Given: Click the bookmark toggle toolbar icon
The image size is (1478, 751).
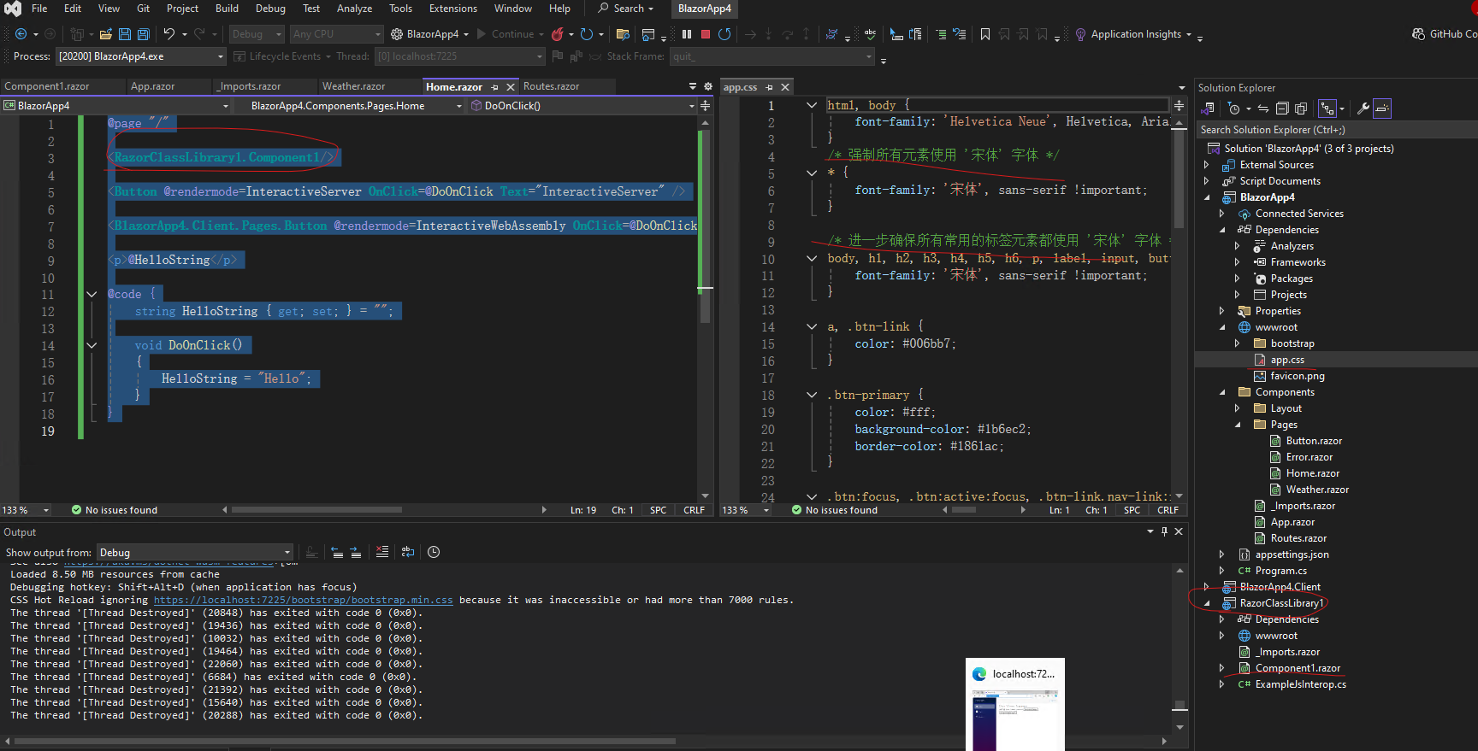Looking at the screenshot, I should (985, 34).
